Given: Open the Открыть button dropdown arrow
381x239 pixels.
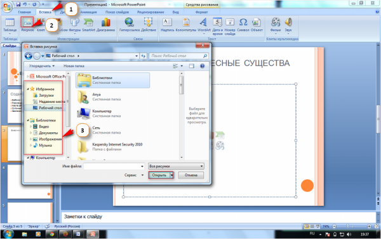Looking at the screenshot, I should (172, 175).
